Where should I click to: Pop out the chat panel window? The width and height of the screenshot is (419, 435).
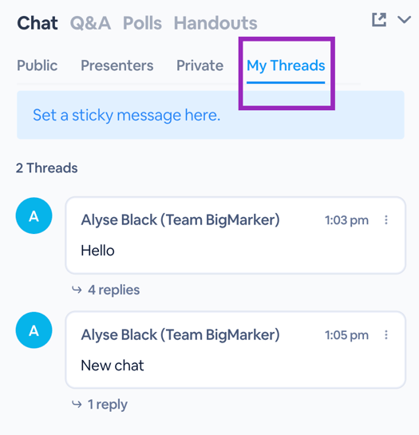tap(379, 20)
